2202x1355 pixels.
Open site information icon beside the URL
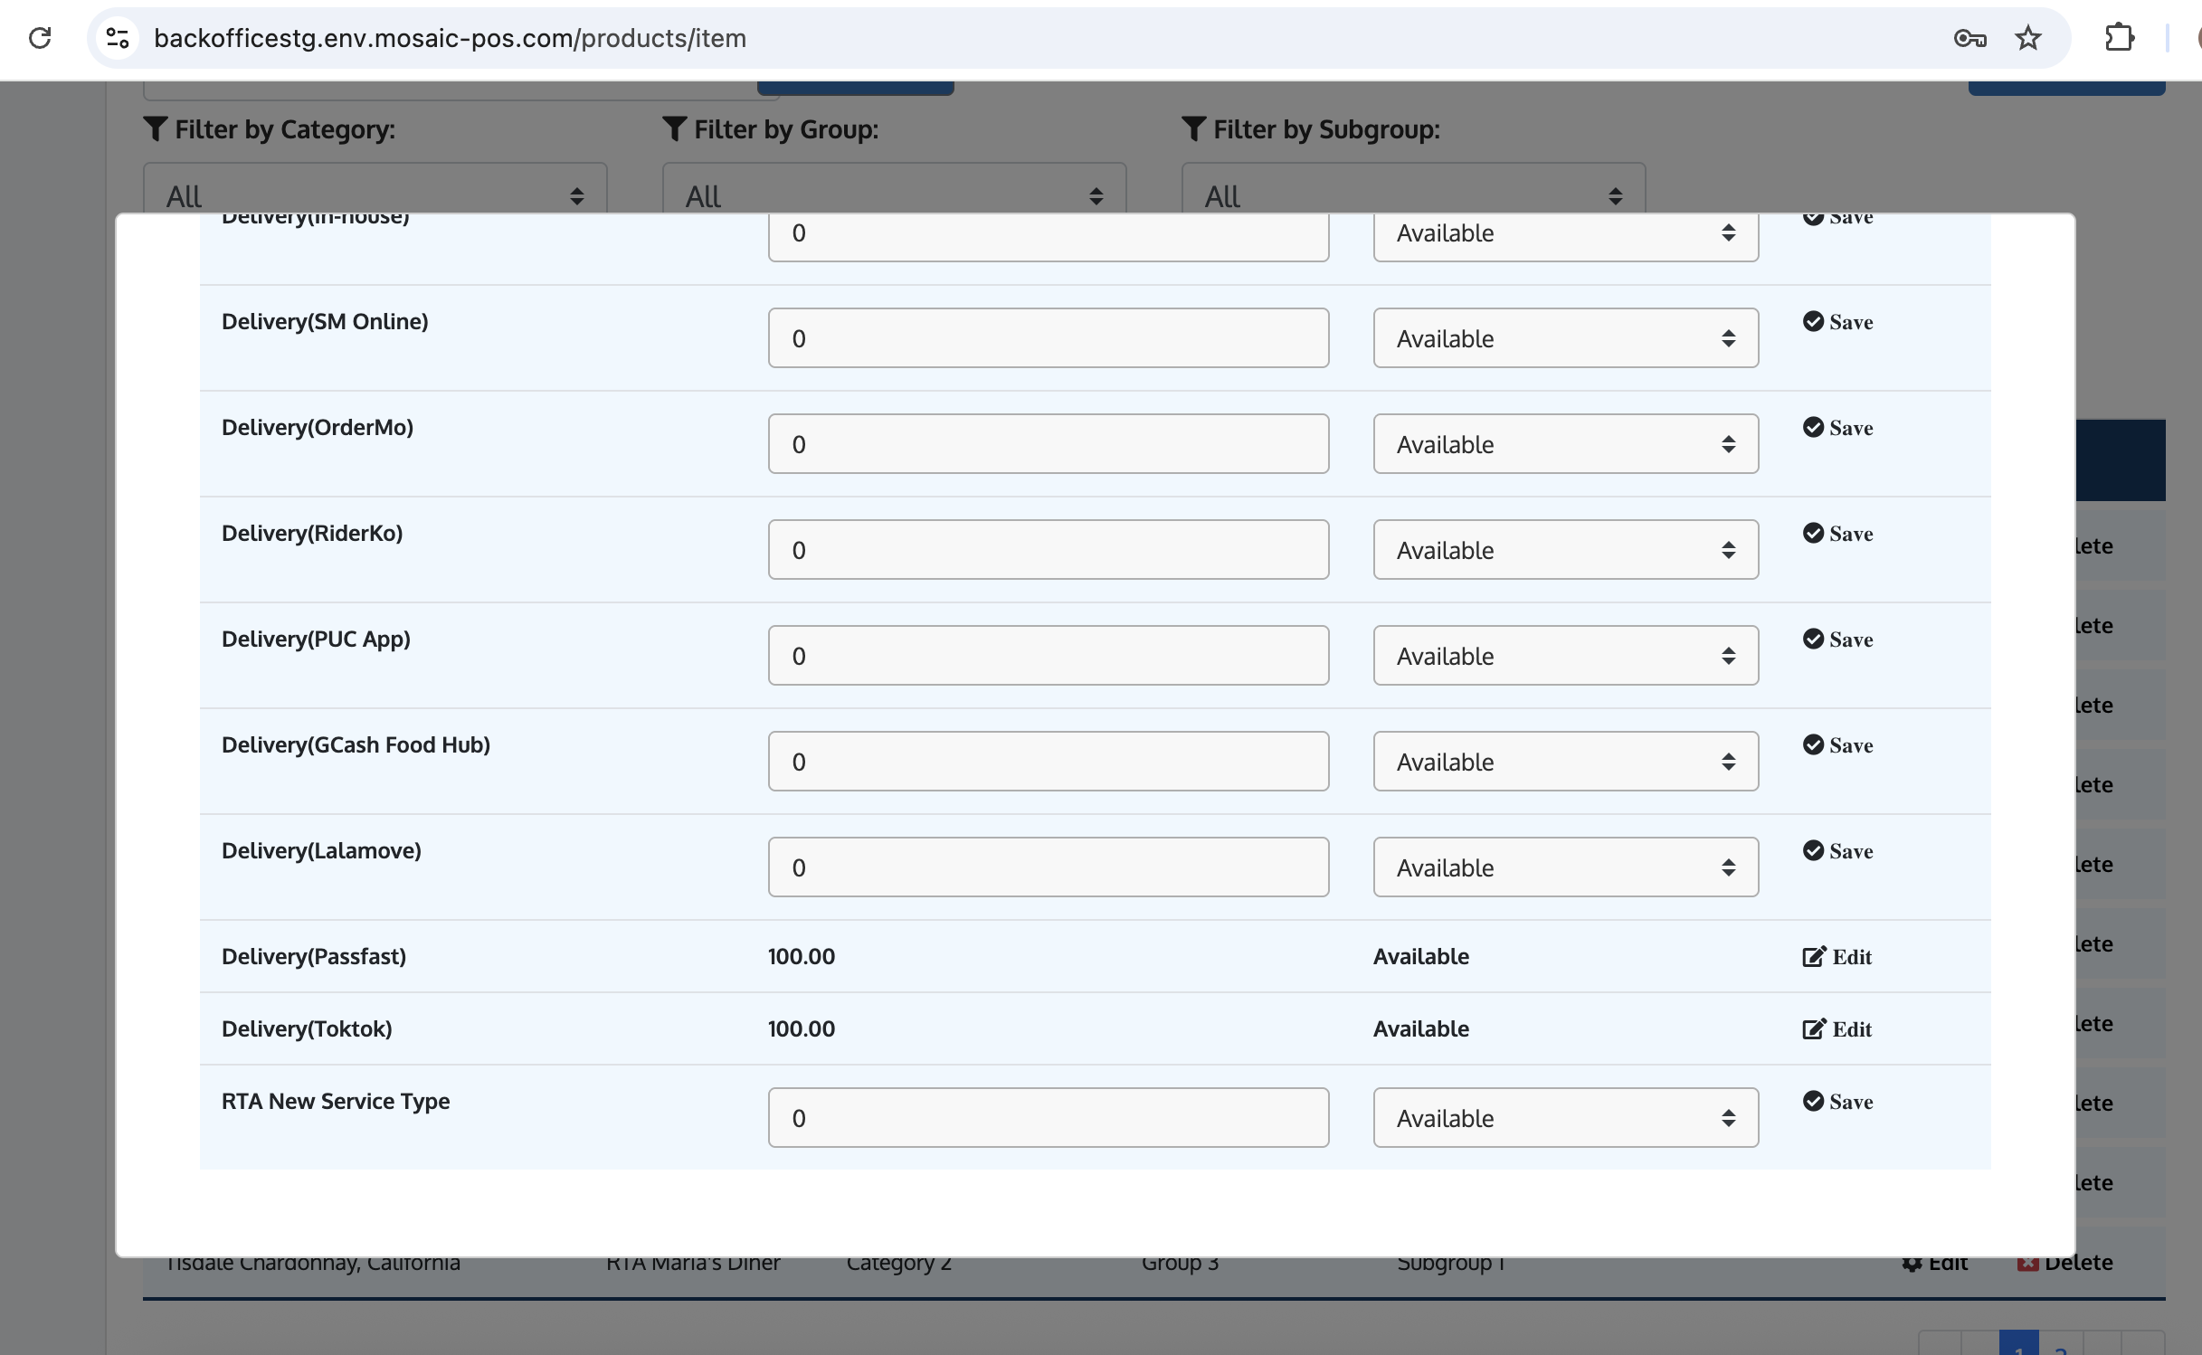(x=118, y=38)
